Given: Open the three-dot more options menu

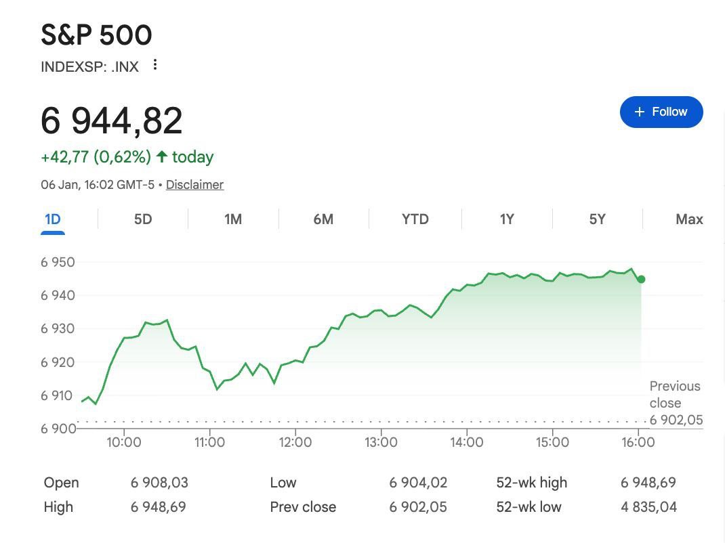Looking at the screenshot, I should [x=155, y=65].
